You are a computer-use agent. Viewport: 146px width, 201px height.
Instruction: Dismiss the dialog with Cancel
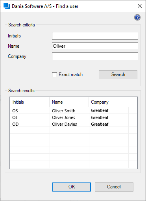coord(114,187)
